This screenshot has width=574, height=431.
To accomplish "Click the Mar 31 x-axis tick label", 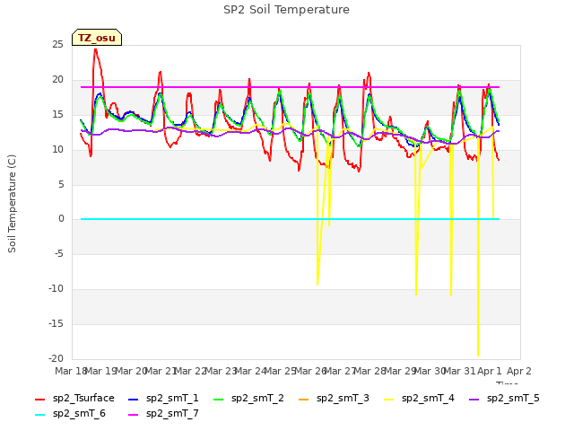I will (x=459, y=371).
